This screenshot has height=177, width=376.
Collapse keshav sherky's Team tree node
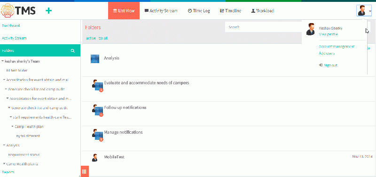point(3,61)
